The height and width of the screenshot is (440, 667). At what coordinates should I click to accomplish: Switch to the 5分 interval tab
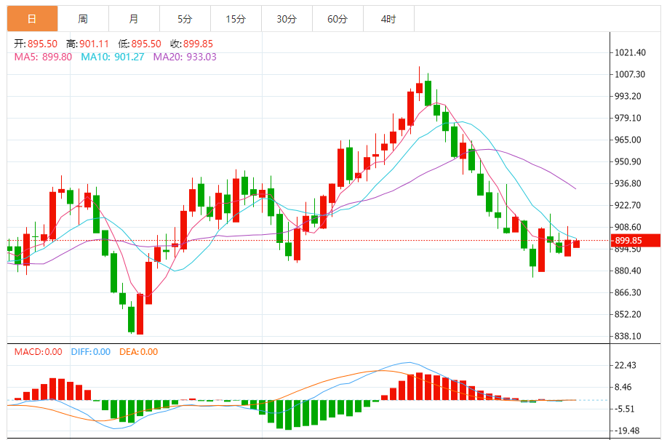point(185,19)
